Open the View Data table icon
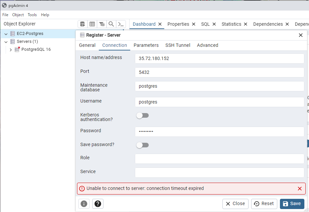The image size is (309, 212). tap(92, 24)
